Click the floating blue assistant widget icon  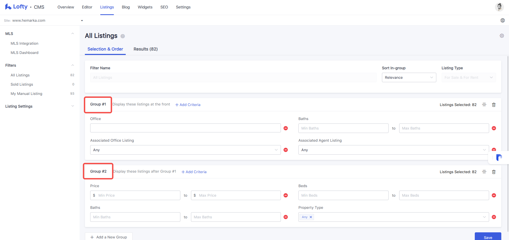499,158
